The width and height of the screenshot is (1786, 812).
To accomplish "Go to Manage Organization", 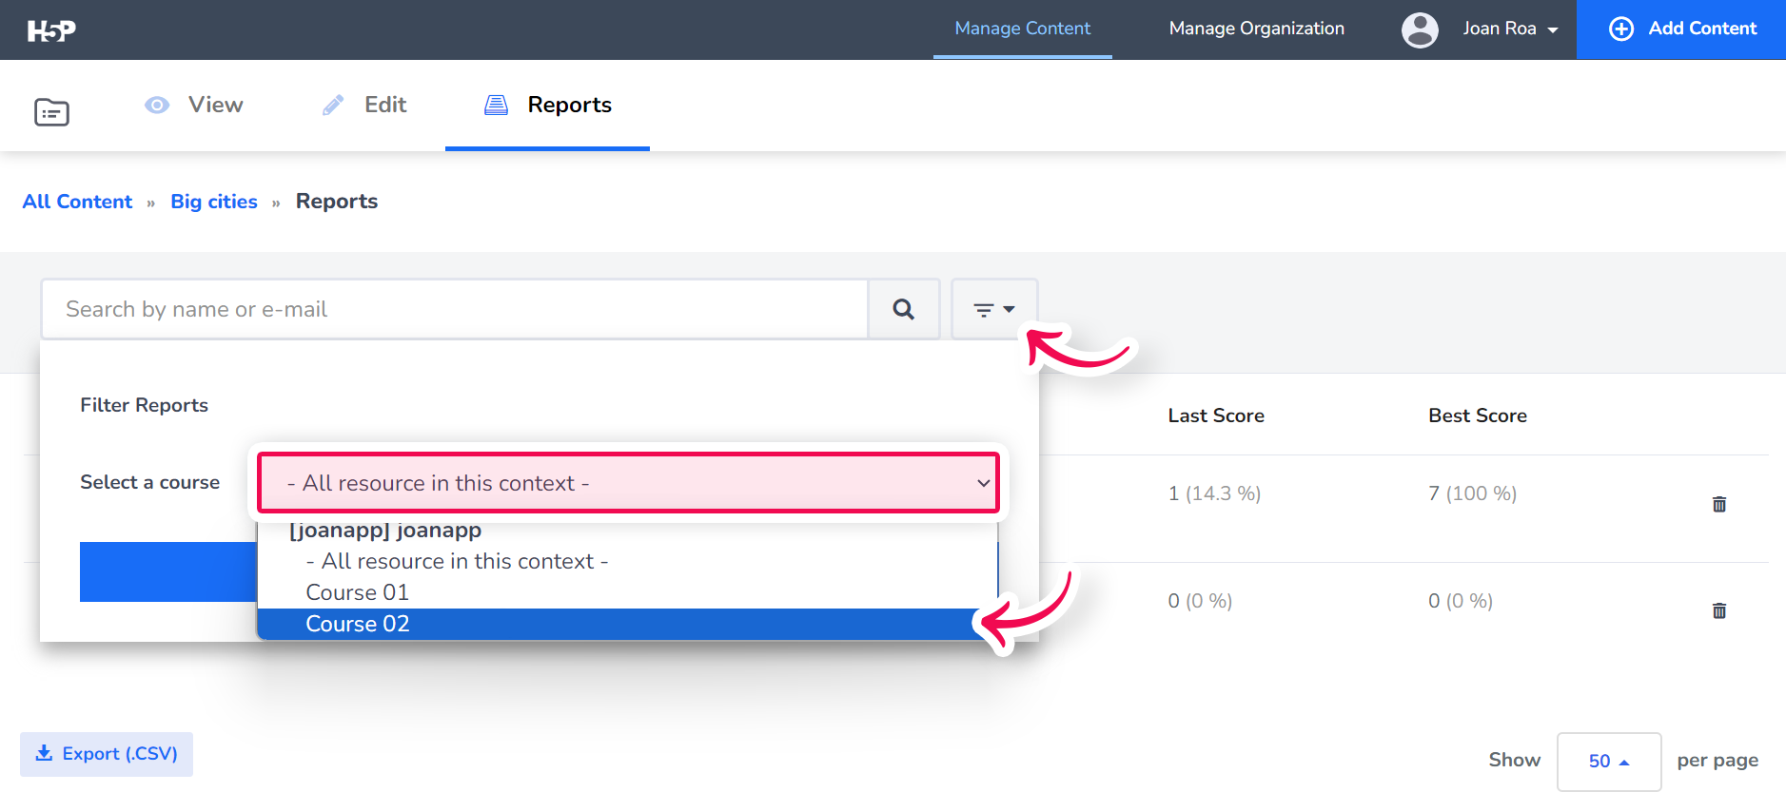I will [1256, 29].
